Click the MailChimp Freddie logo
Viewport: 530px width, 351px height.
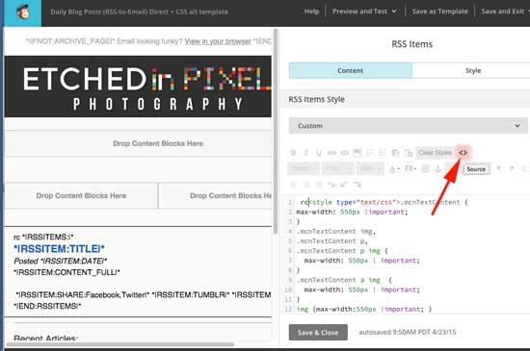click(x=23, y=13)
